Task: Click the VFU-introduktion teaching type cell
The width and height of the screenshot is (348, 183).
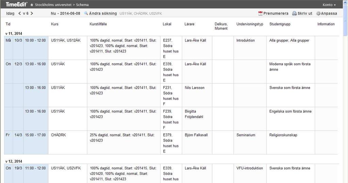Action: [x=249, y=168]
